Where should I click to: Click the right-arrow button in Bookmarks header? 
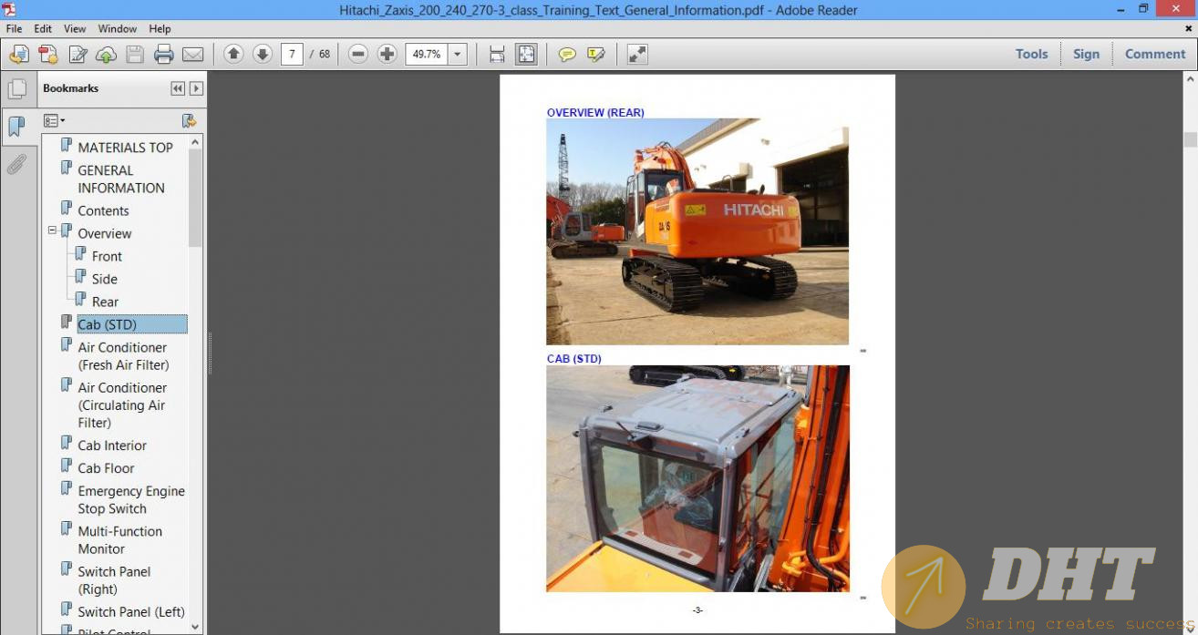click(196, 88)
